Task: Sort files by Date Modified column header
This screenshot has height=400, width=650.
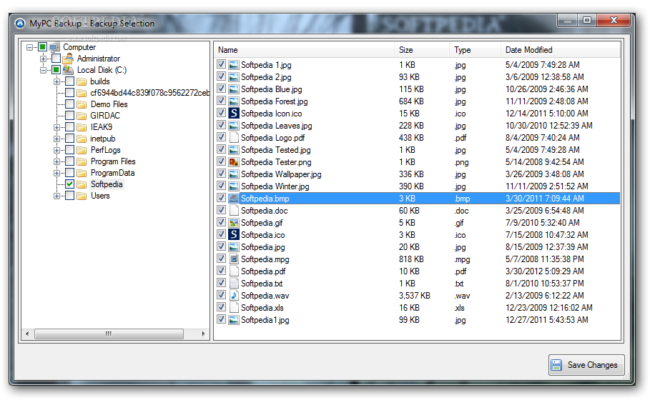Action: (x=561, y=50)
